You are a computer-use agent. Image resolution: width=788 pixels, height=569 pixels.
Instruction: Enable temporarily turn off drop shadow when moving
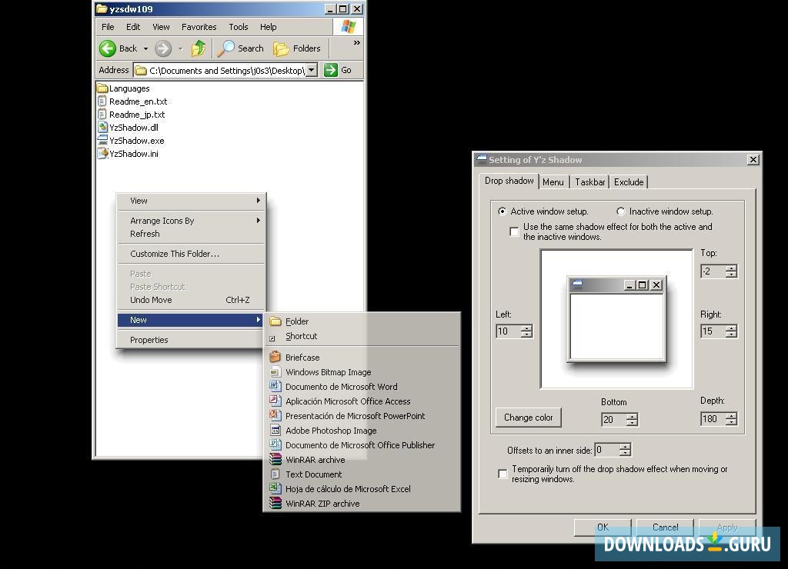504,473
